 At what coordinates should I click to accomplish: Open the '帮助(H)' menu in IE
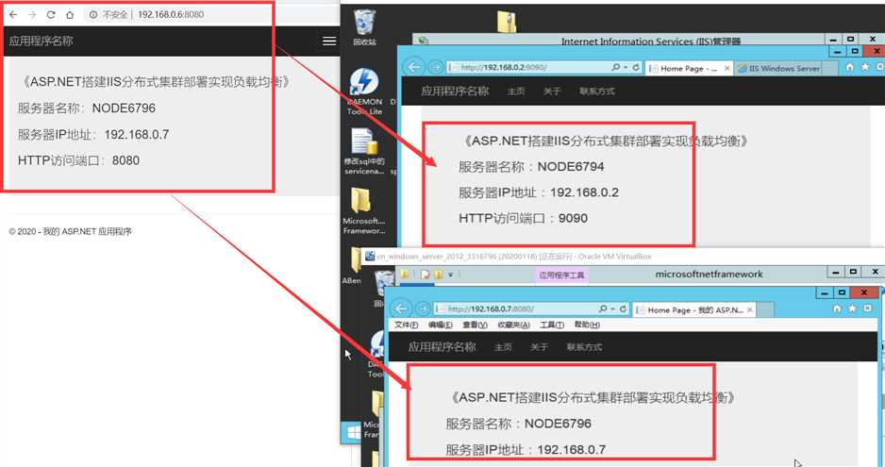pyautogui.click(x=587, y=325)
